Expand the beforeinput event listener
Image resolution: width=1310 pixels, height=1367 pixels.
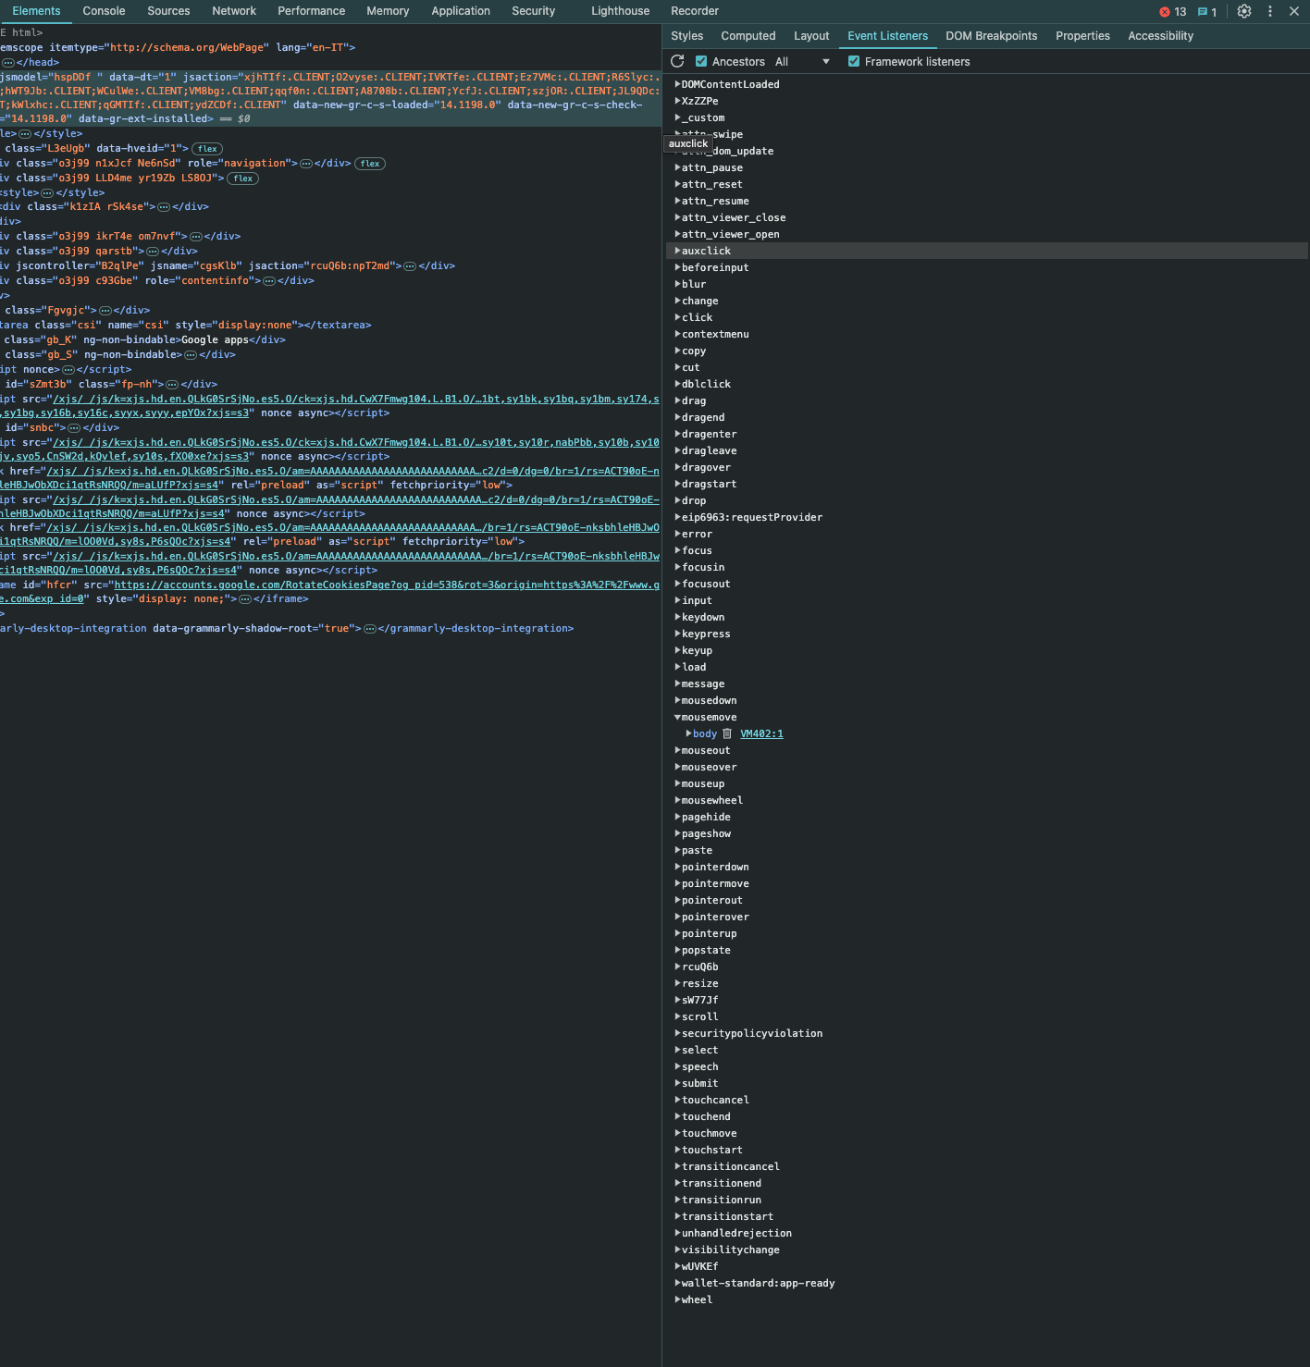(x=677, y=267)
